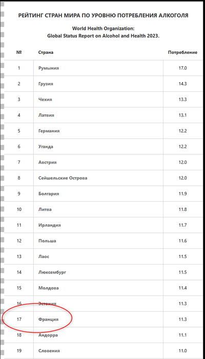Screen dimensions: 205x359
Task: Select Ирландия in the table
Action: pos(50,225)
